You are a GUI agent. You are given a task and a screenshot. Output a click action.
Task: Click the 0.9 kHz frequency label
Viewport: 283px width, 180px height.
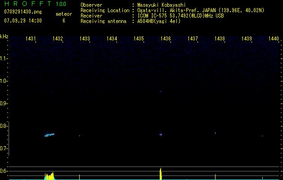pos(4,103)
